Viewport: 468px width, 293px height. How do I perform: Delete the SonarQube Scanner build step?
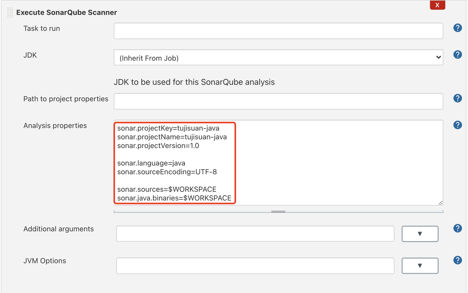pos(437,5)
